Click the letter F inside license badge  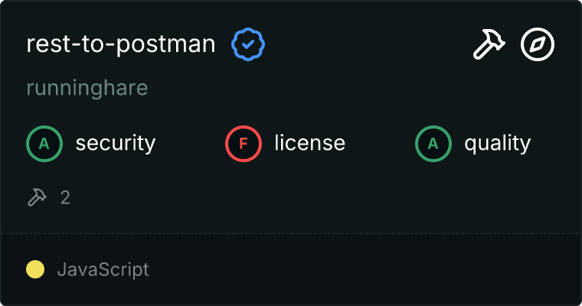243,143
